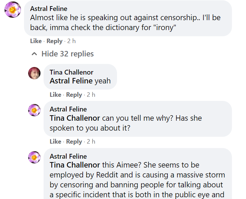
Task: Open Tina Challenor's profile picture
Action: pyautogui.click(x=34, y=73)
